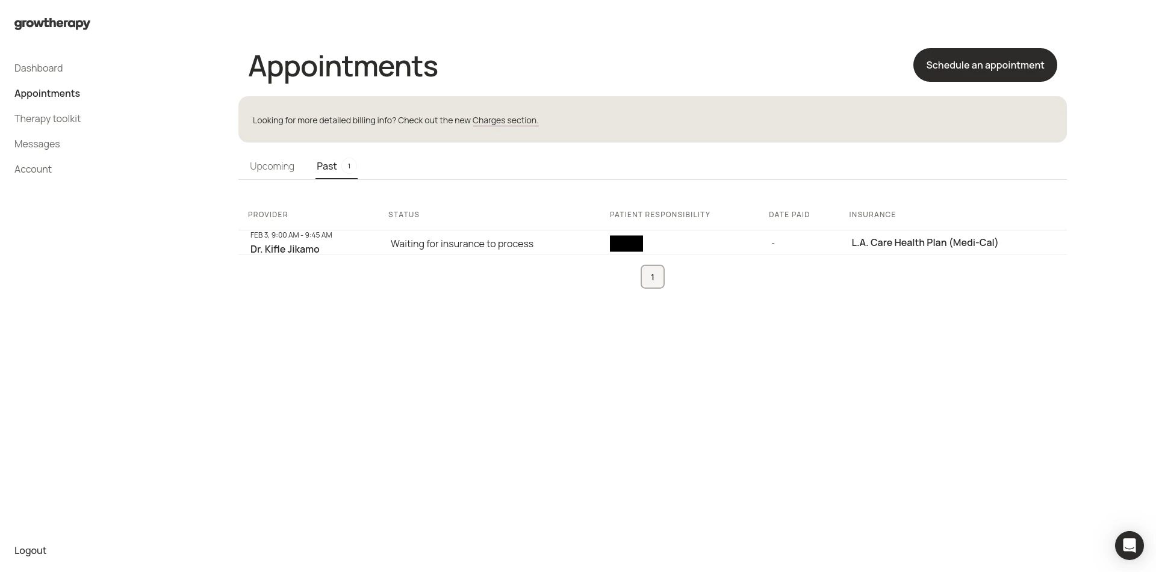Select Appointments in the sidebar
The image size is (1156, 572).
click(47, 93)
